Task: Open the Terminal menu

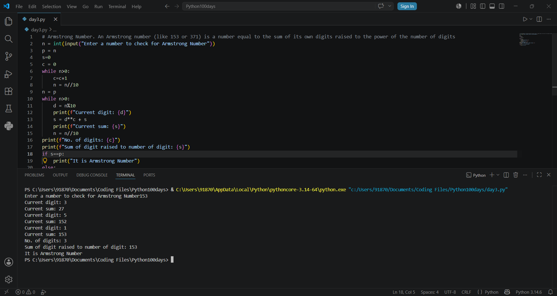Action: coord(117,6)
